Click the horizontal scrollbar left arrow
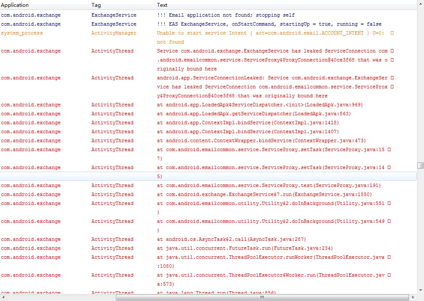The image size is (424, 301). point(3,298)
